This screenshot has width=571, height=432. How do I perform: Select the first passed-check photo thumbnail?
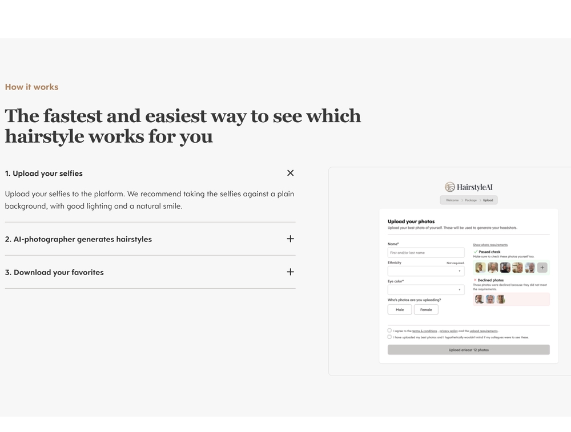(x=480, y=268)
